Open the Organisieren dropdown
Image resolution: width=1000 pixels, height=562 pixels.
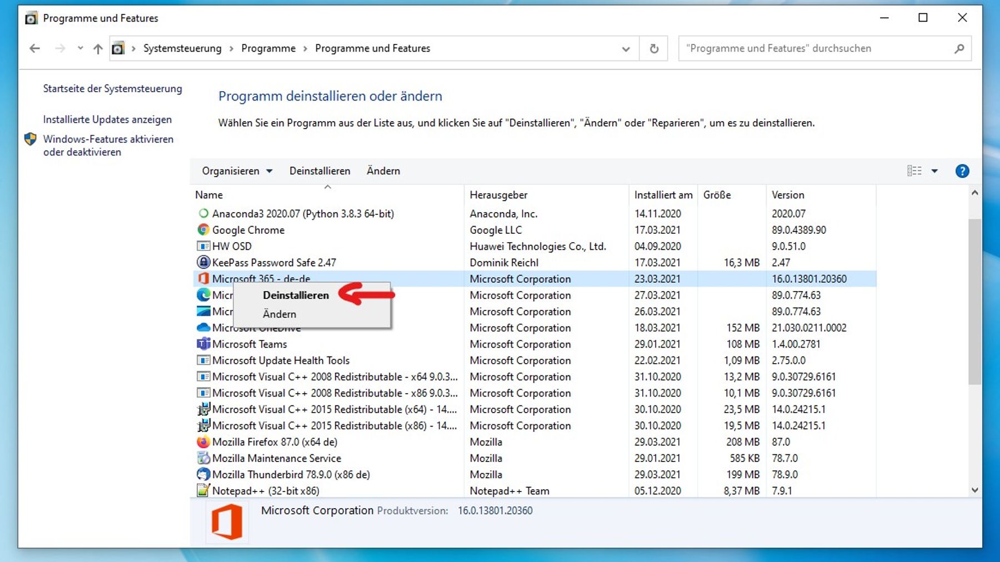tap(237, 171)
